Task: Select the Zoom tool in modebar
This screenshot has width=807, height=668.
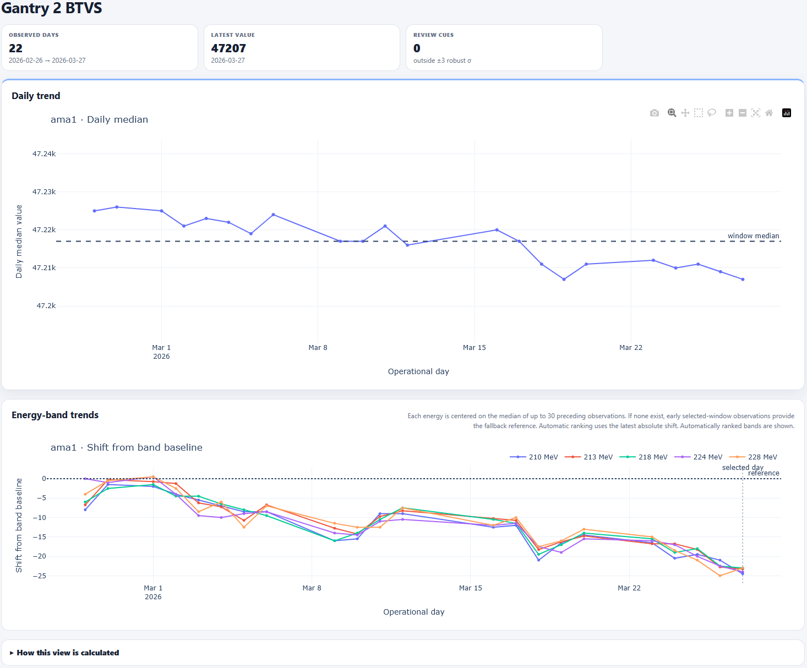Action: pyautogui.click(x=672, y=113)
